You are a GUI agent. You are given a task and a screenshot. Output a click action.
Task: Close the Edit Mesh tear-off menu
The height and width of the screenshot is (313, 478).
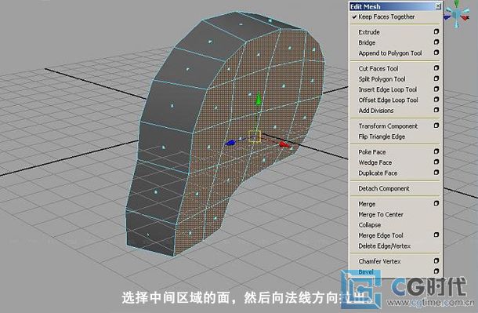(438, 5)
